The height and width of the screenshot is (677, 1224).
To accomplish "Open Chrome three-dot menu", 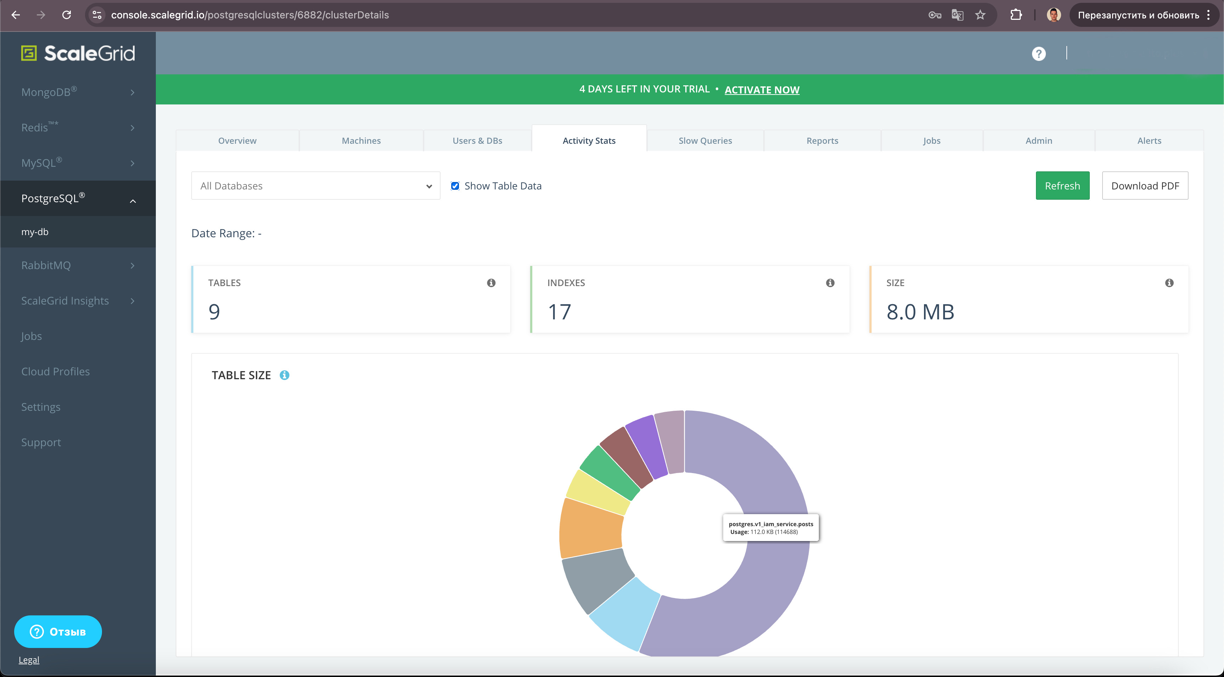I will click(1208, 15).
